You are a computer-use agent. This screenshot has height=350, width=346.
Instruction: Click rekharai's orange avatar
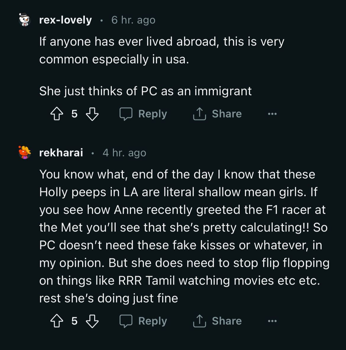click(25, 153)
